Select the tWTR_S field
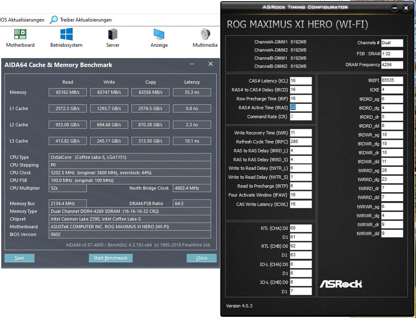 click(301, 177)
